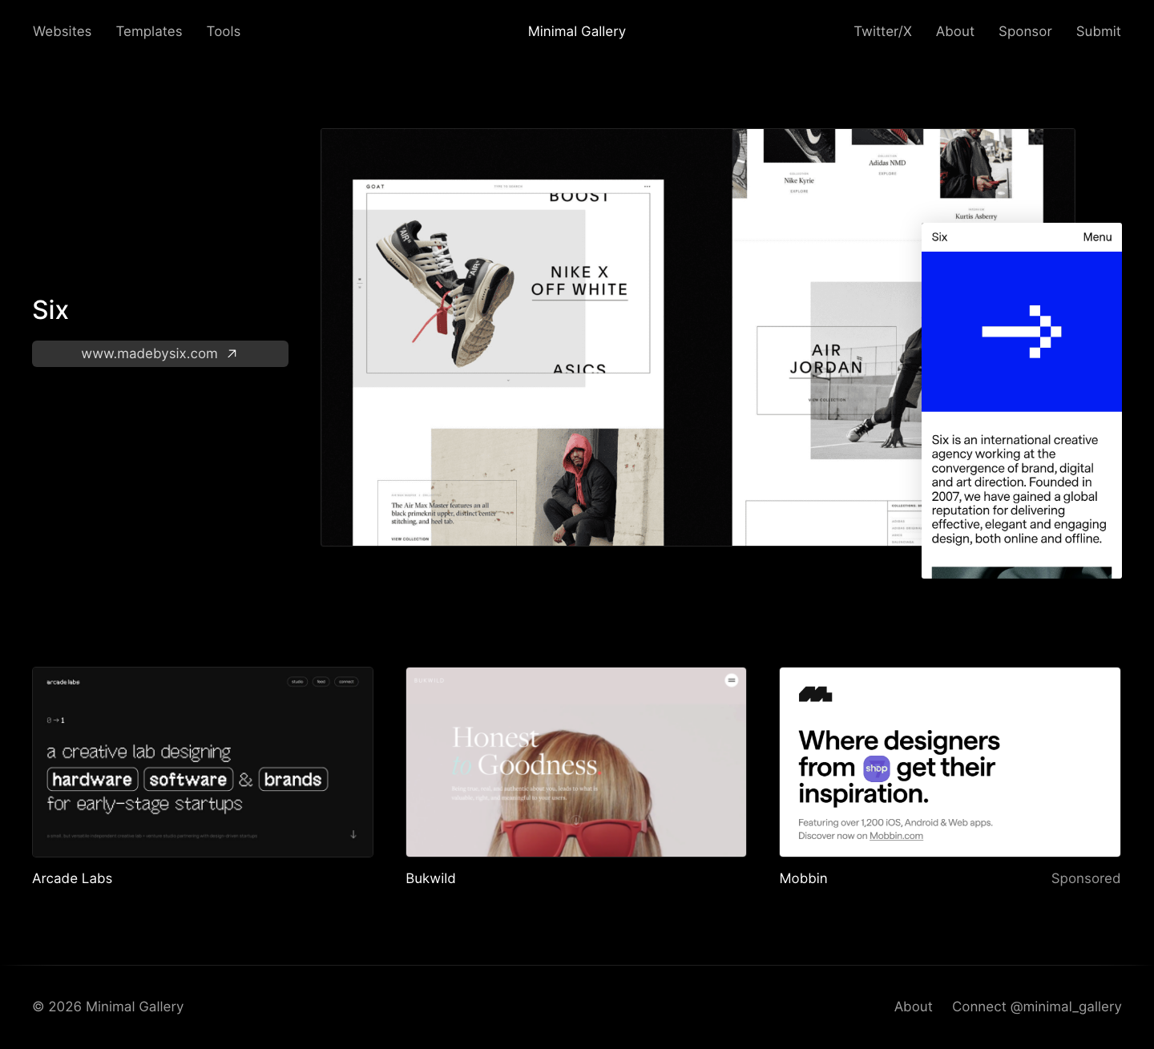Open the About link in header
Image resolution: width=1154 pixels, height=1049 pixels.
955,31
